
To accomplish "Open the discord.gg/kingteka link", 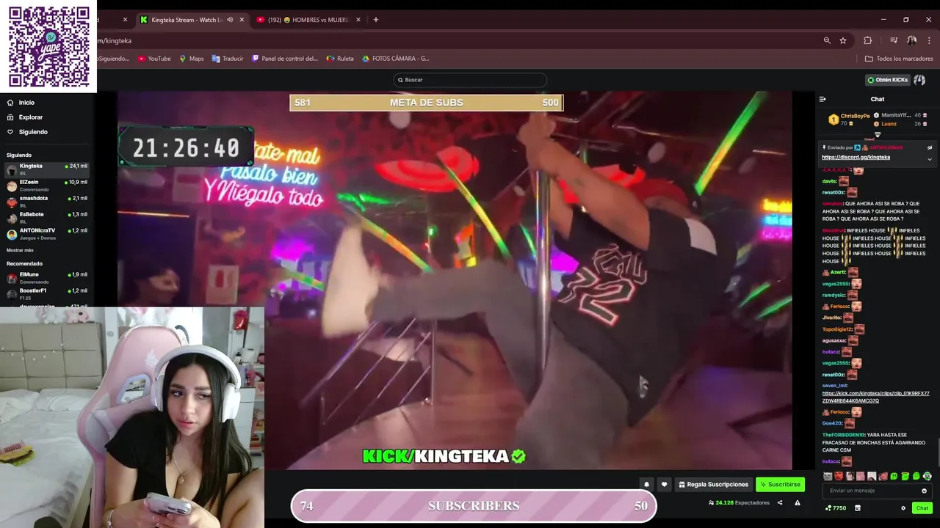I will pos(856,158).
